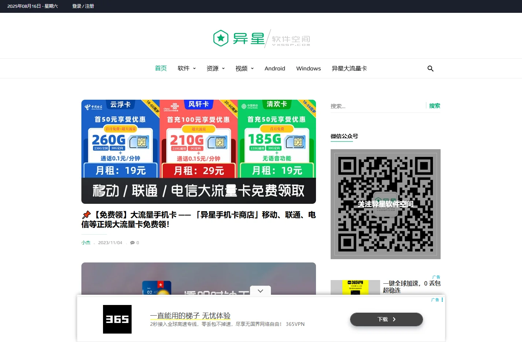522x342 pixels.
Task: Focus the 搜索... sidebar input field
Action: tap(378, 106)
